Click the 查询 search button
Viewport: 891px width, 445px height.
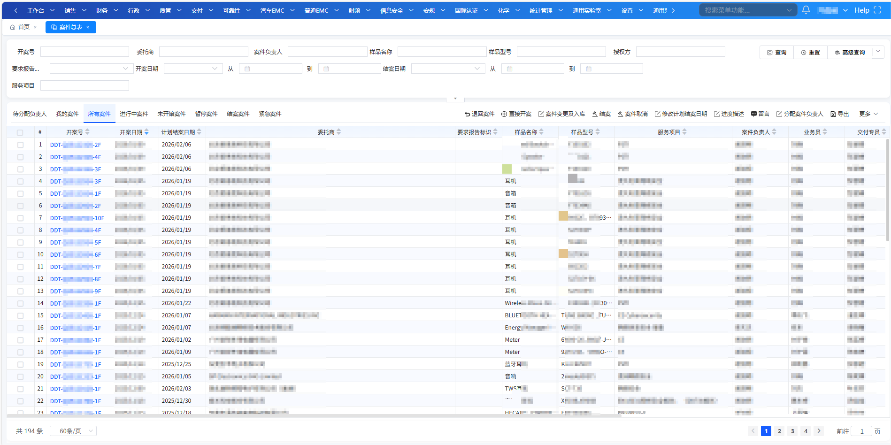tap(776, 53)
